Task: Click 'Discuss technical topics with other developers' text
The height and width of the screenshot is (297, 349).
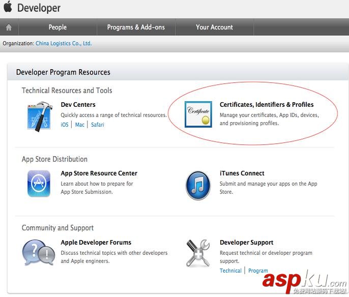Action: 114,253
